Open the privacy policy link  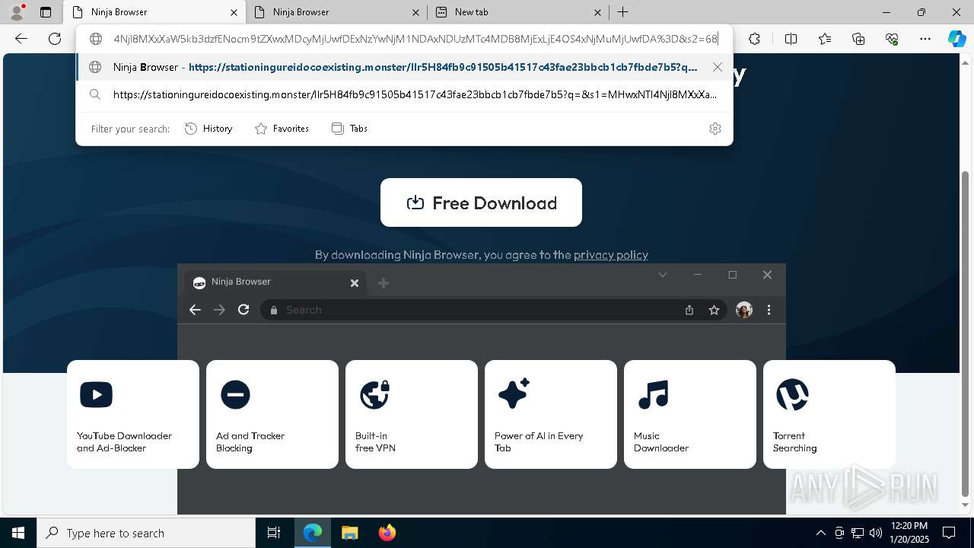(x=611, y=255)
